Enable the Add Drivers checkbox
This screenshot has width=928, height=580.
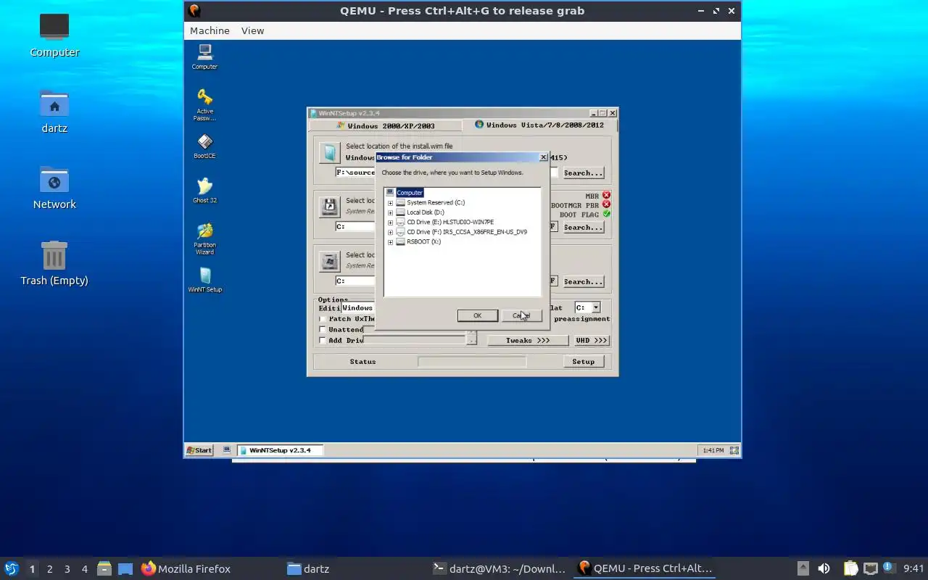(323, 341)
